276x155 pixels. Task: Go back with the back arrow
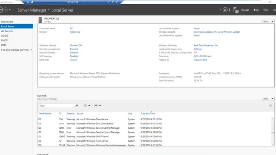click(x=1, y=9)
